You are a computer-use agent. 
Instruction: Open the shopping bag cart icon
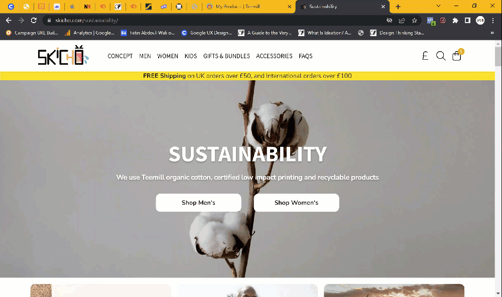click(457, 56)
